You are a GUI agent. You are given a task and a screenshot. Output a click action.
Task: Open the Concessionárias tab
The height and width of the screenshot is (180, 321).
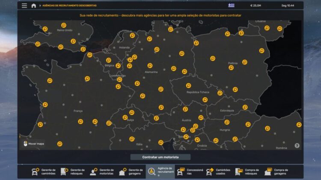click(190, 171)
